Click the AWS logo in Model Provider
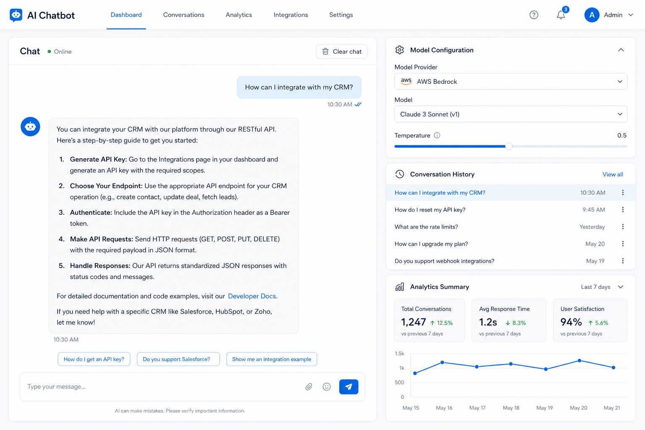The height and width of the screenshot is (430, 645). point(406,81)
